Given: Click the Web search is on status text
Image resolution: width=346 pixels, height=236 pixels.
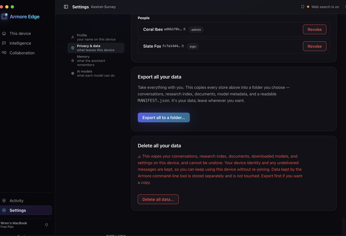Looking at the screenshot, I should 325,7.
